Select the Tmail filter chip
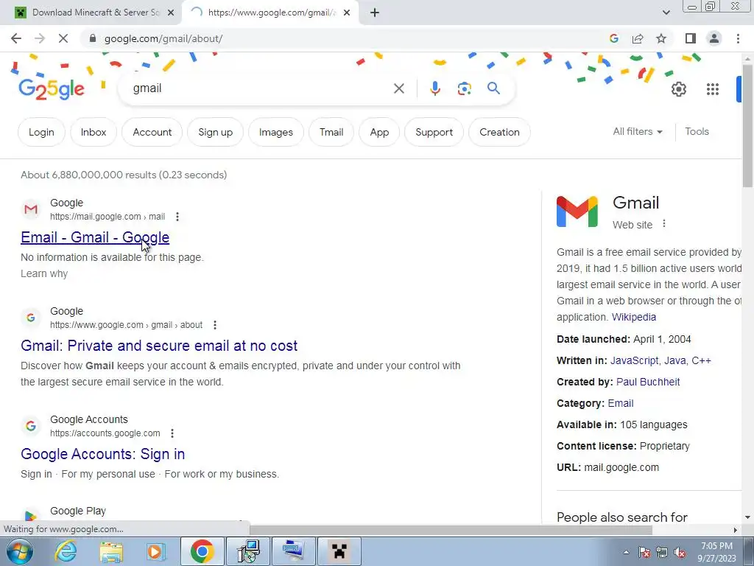The image size is (754, 566). 331,132
